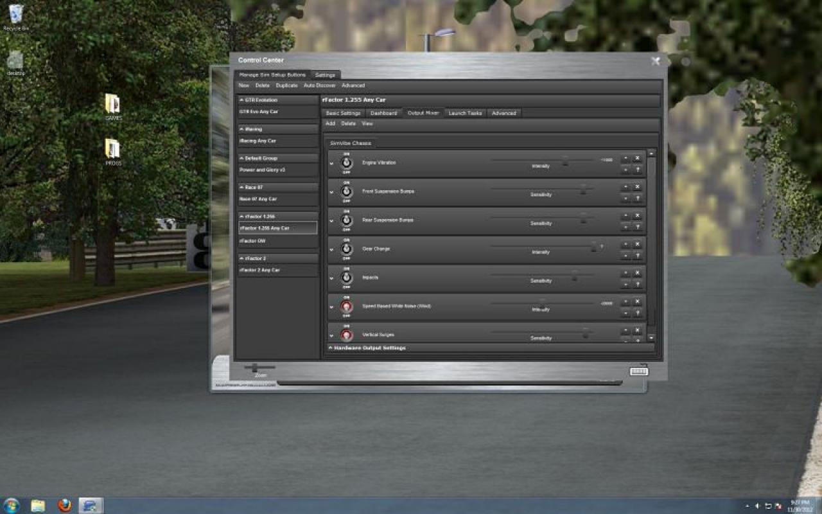
Task: Remove Rear Suspension Bumps using its X icon
Action: [x=637, y=216]
